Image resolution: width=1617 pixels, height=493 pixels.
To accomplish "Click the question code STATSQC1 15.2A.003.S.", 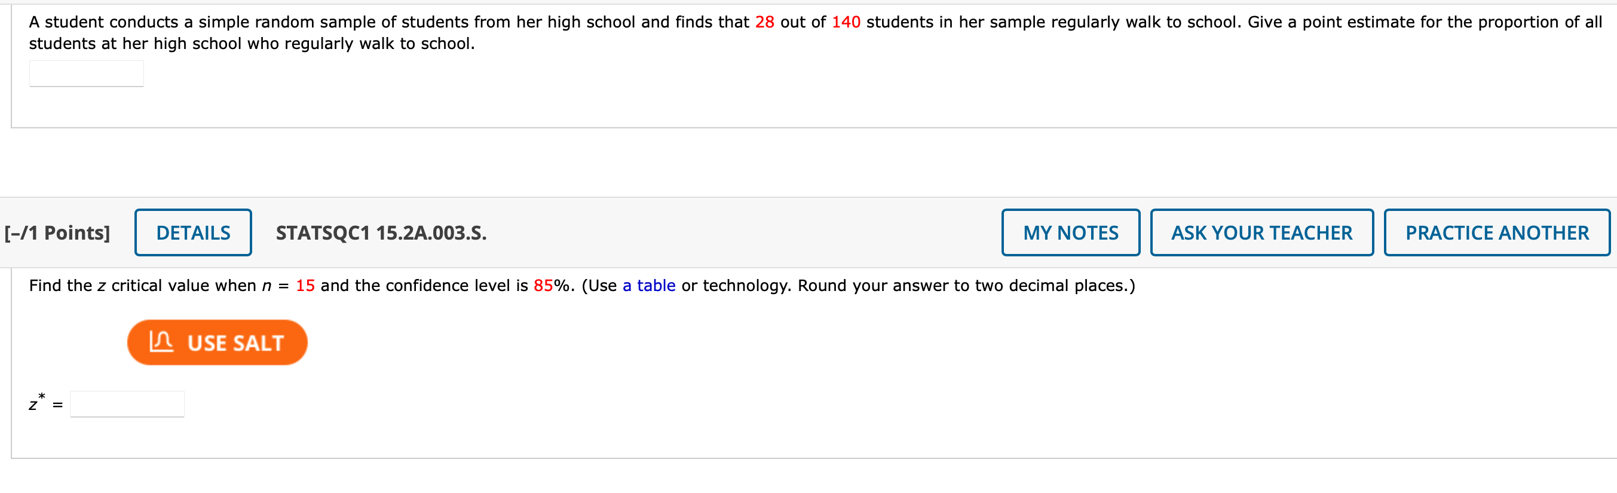I will pyautogui.click(x=381, y=233).
